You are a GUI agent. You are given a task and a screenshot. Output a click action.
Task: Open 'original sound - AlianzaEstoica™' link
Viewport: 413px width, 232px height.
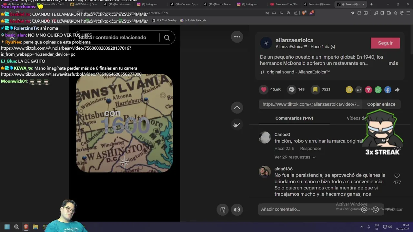click(298, 72)
